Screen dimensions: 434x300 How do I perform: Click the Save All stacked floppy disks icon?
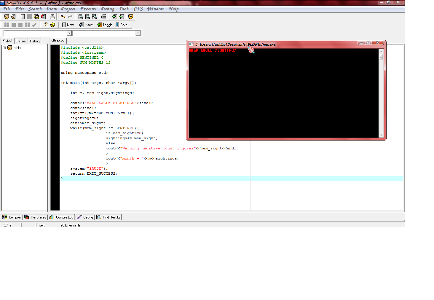click(36, 17)
